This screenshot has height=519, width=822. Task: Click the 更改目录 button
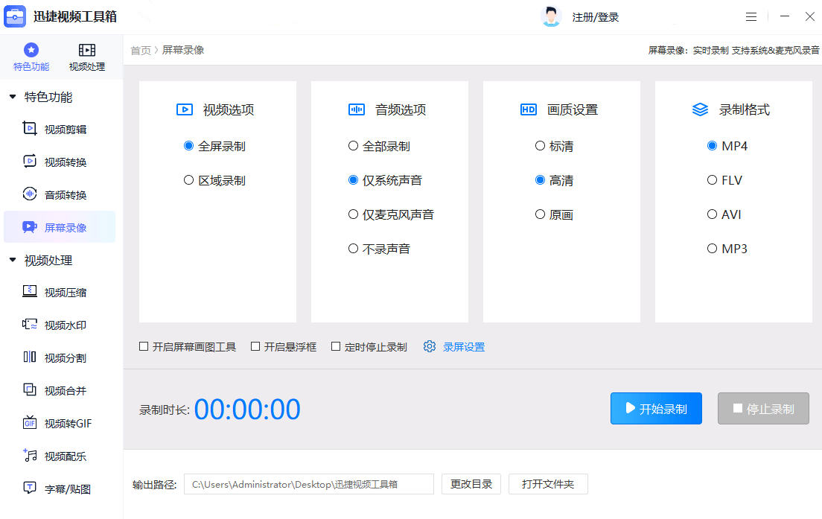pyautogui.click(x=471, y=484)
